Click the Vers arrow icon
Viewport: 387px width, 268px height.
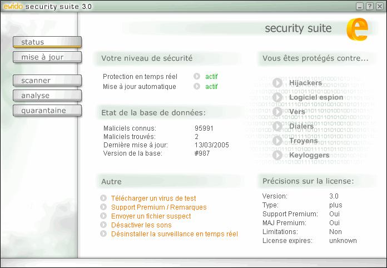tap(277, 112)
